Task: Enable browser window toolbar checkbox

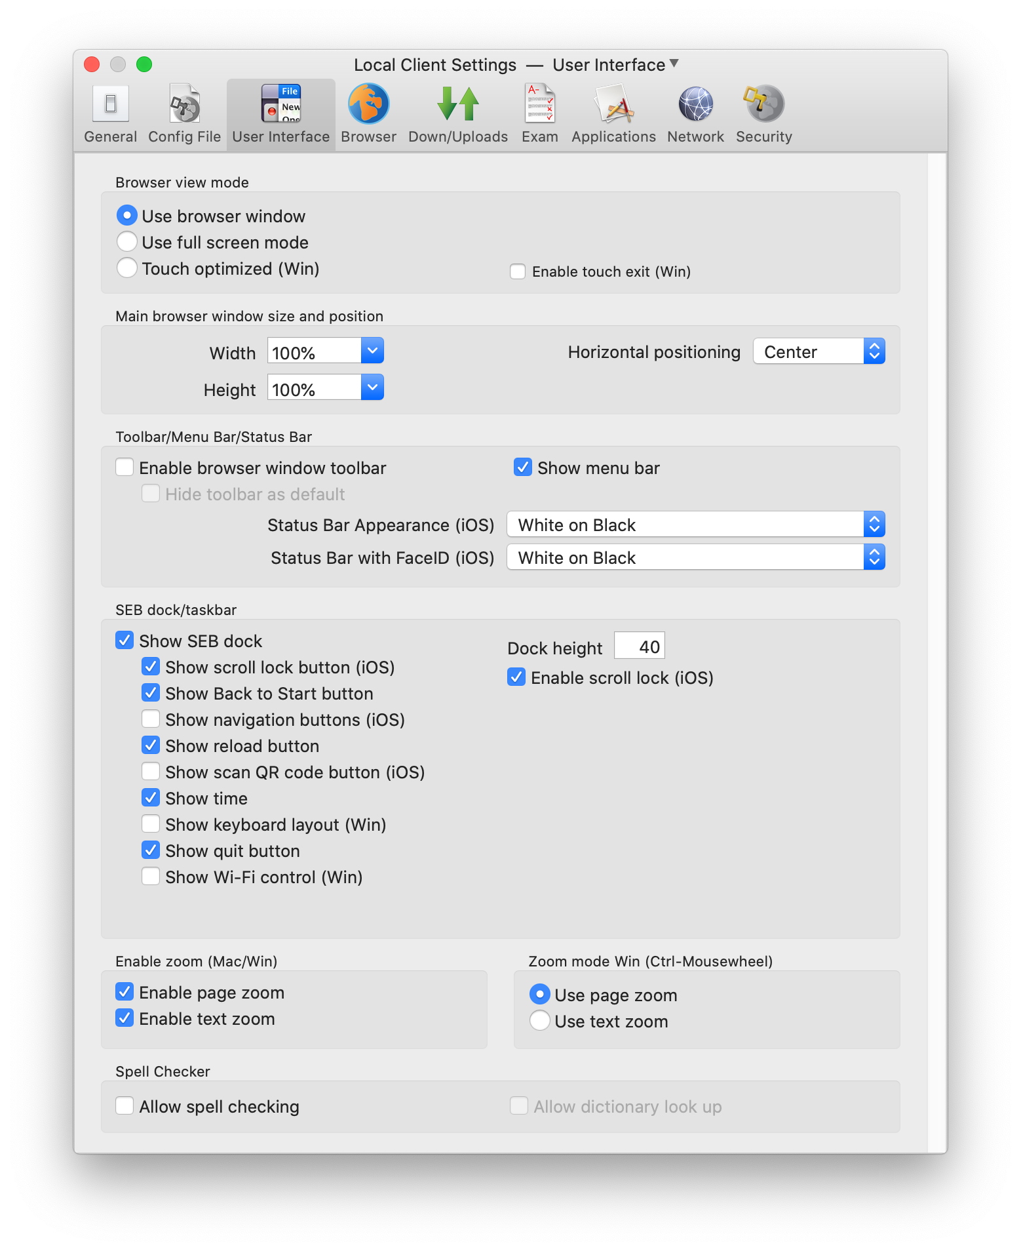Action: (125, 467)
